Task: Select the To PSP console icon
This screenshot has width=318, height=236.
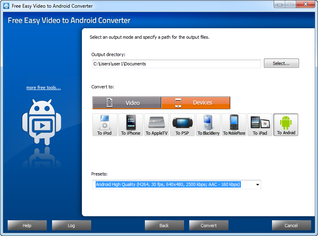Action: (x=182, y=125)
